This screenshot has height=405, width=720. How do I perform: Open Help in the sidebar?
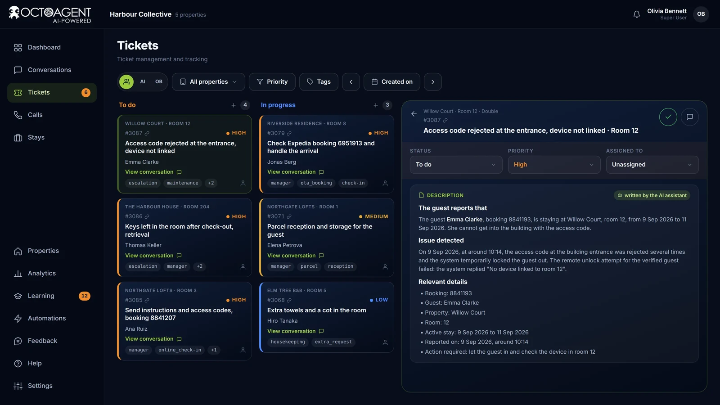pos(52,364)
